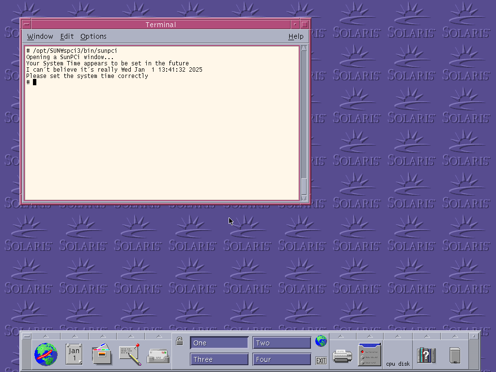Open the Mailer inbox tray icon
Screen dimensions: 496x372
pos(158,356)
